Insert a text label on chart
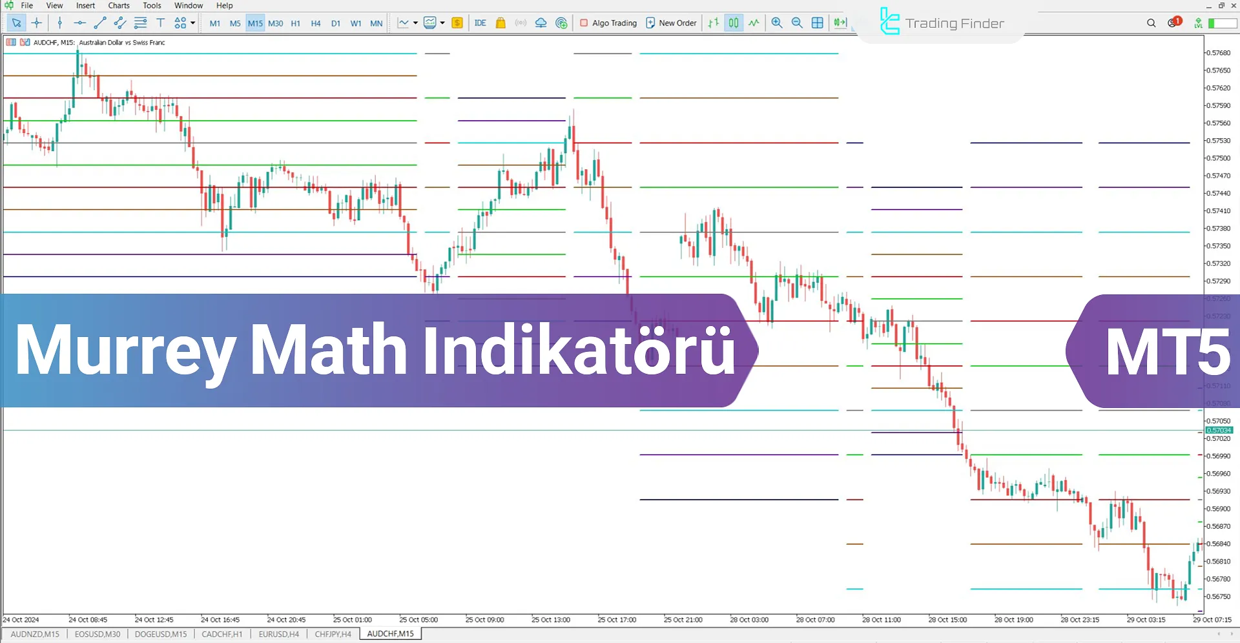Image resolution: width=1240 pixels, height=643 pixels. click(160, 23)
